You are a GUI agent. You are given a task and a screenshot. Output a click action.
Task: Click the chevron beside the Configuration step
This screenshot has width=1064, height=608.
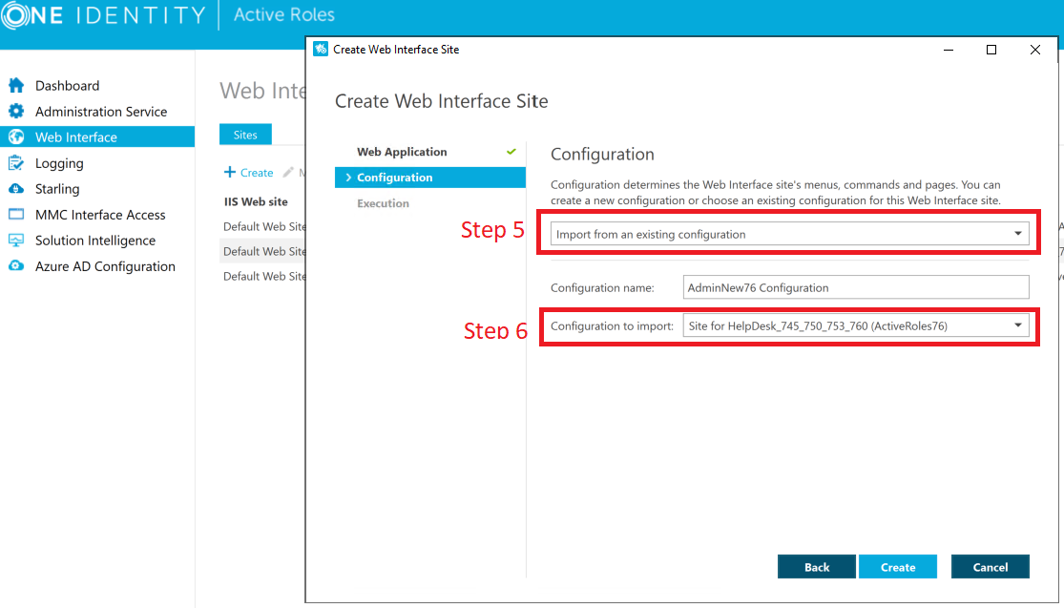click(x=348, y=178)
